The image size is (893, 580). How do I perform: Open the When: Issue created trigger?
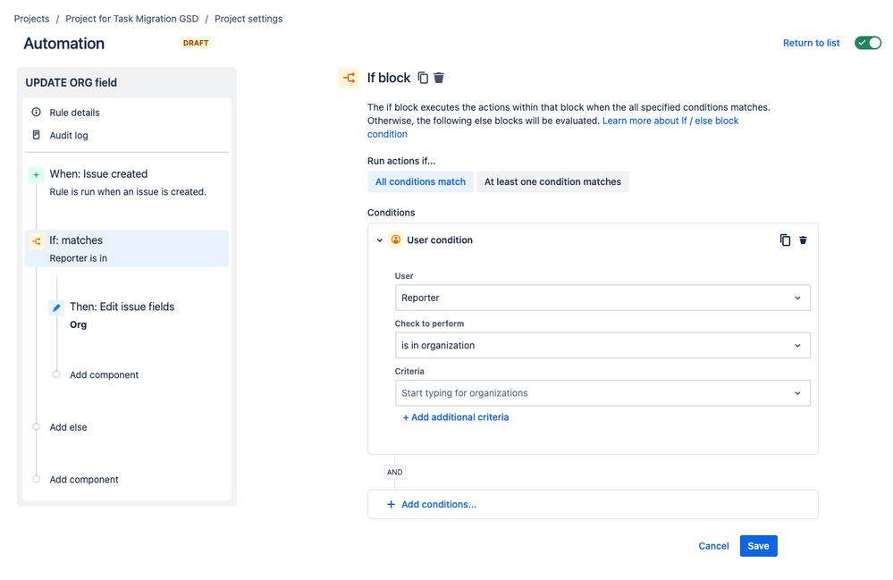pyautogui.click(x=98, y=174)
